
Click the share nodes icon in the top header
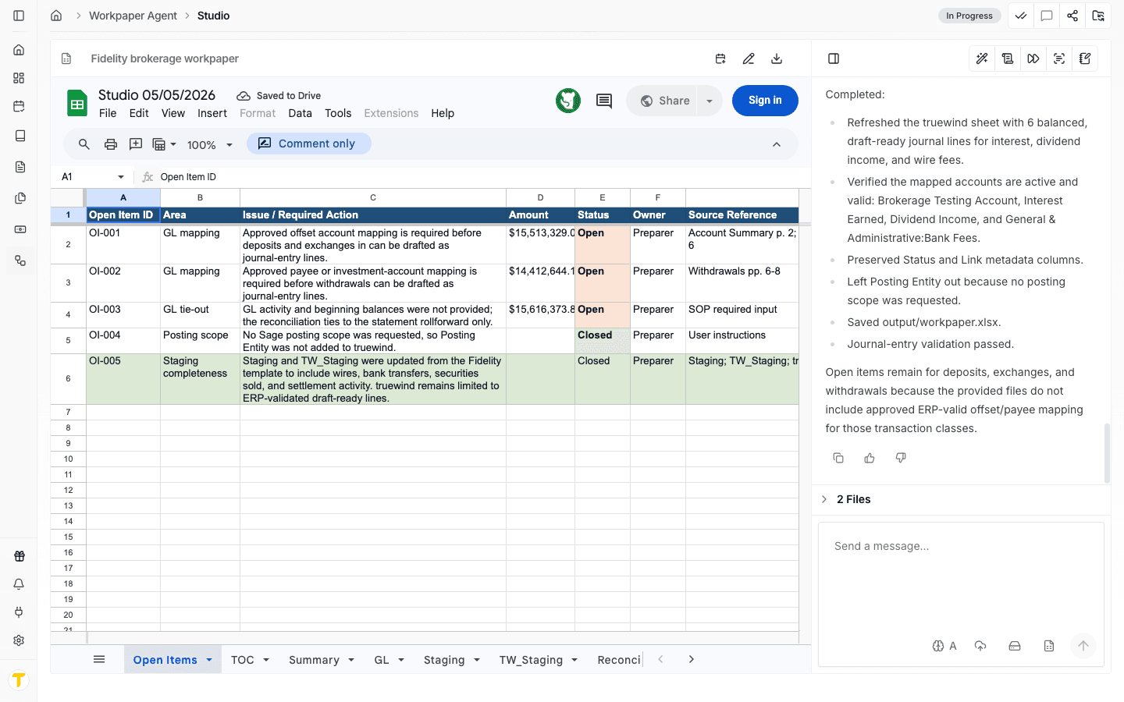(1072, 16)
